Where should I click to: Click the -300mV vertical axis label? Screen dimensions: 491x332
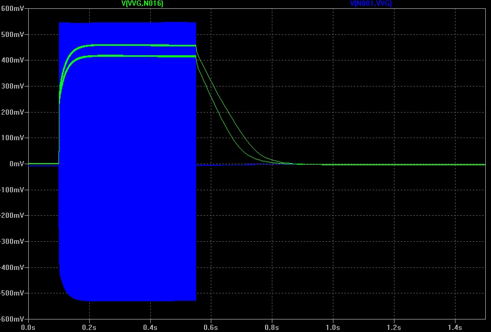[x=13, y=241]
